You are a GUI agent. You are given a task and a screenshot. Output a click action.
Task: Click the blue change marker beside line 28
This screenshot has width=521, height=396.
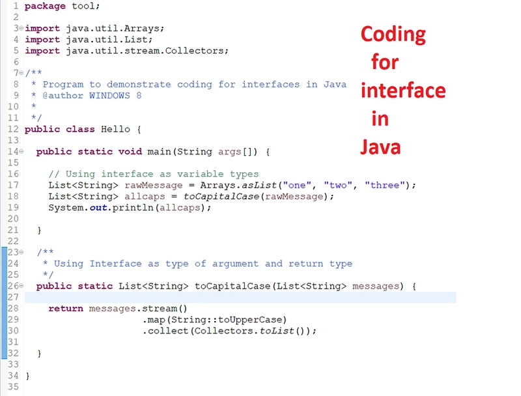4,308
